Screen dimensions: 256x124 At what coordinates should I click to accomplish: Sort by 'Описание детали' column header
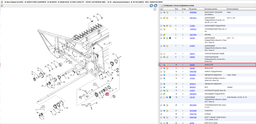pyautogui.click(x=215, y=9)
